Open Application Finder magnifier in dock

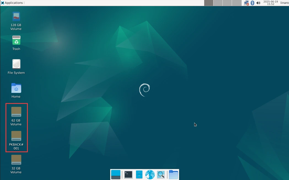[161, 175]
